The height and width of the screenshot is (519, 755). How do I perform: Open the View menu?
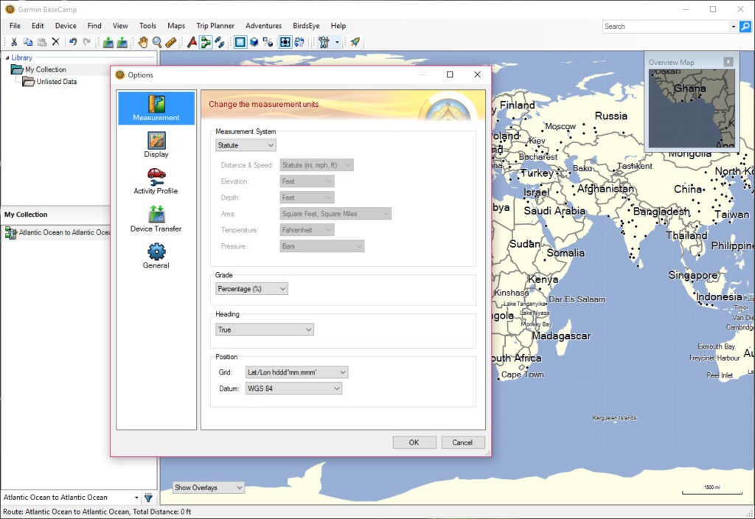click(120, 26)
